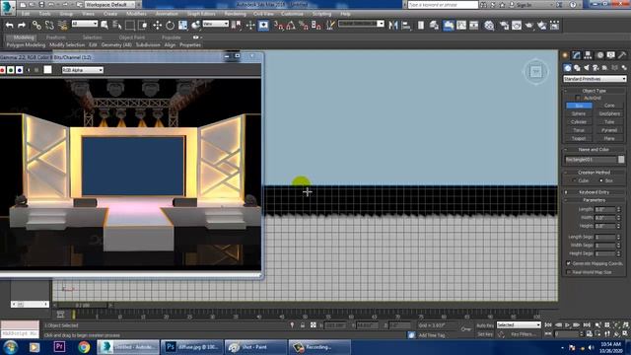Toggle the Angle Snap icon
Viewport: 631px width, 355px height.
291,26
